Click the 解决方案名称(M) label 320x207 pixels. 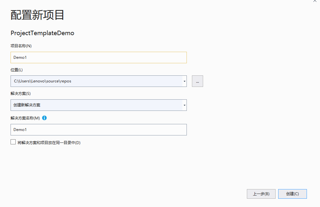click(25, 118)
